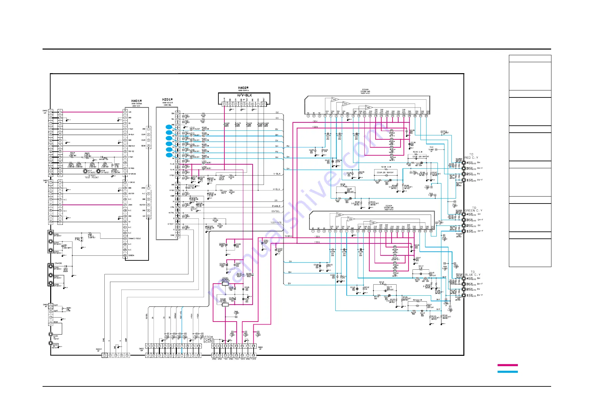Select the RH-F output jack pin 3
The image size is (594, 420).
tap(464, 169)
